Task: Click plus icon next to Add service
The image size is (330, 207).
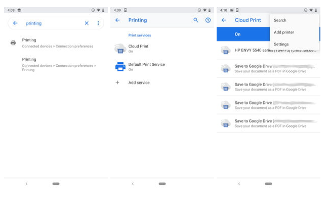Action: [x=117, y=82]
